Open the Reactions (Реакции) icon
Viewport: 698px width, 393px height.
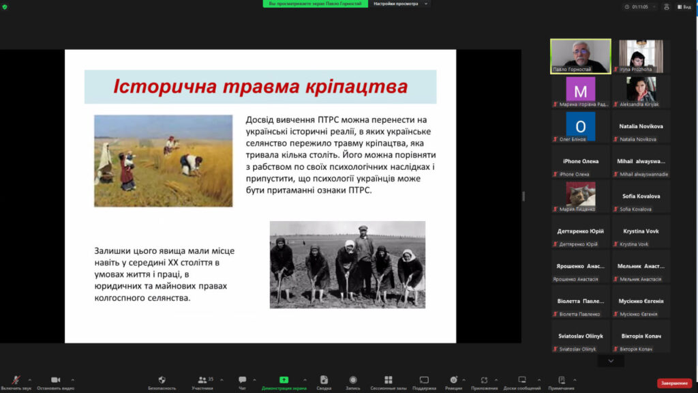(454, 380)
